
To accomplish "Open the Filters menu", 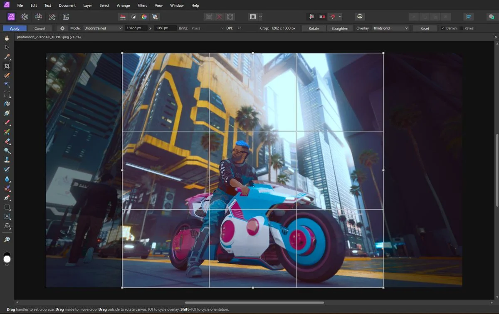I will pyautogui.click(x=142, y=5).
